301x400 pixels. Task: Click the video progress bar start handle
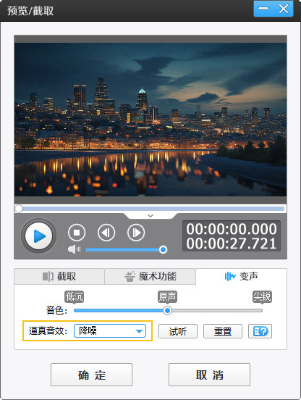click(19, 209)
